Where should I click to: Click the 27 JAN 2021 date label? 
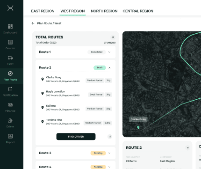pos(110,43)
